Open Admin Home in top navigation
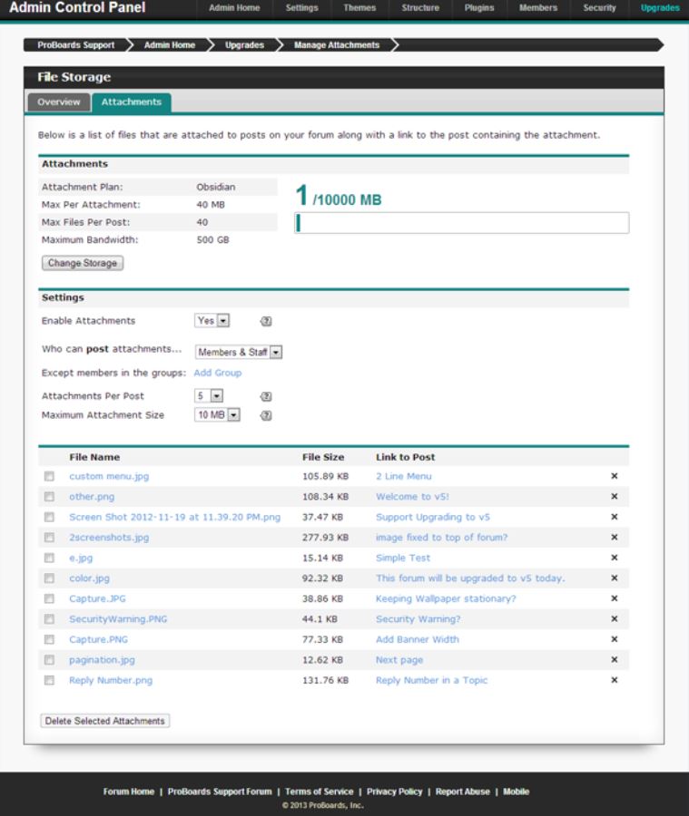This screenshot has width=689, height=816. [x=234, y=8]
